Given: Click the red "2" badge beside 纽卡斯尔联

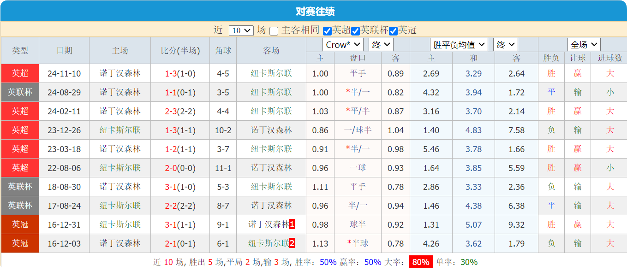Looking at the screenshot, I should [292, 243].
